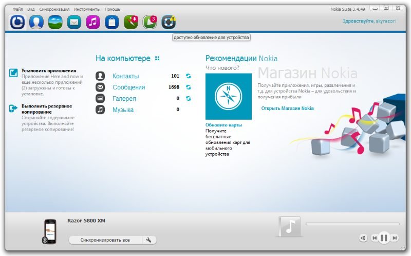Open the Messages envelope icon in toolbar

pos(74,22)
